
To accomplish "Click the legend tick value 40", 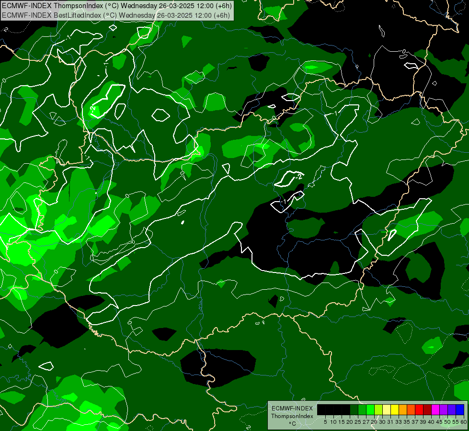I will (431, 422).
